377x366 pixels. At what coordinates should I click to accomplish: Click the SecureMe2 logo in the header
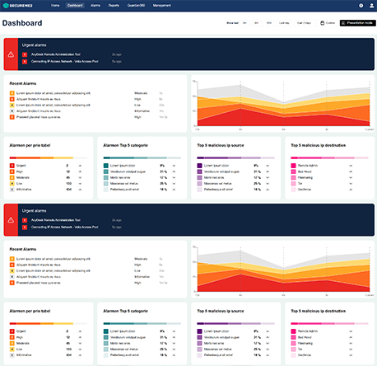click(x=18, y=6)
